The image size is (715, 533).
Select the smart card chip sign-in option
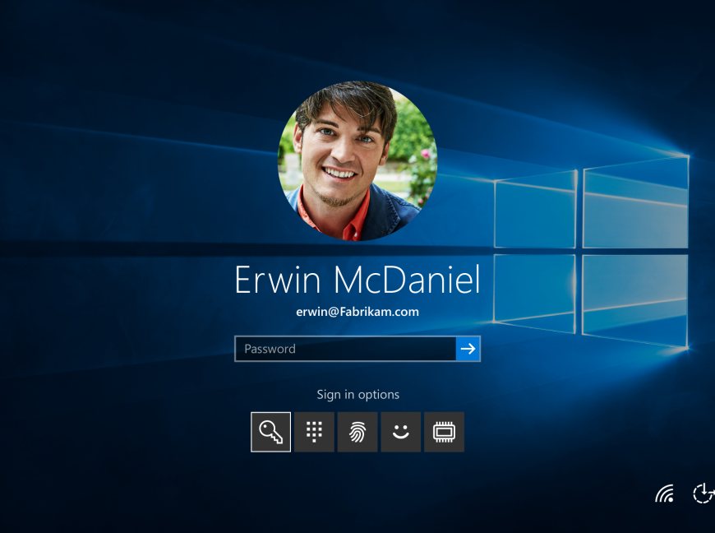444,432
